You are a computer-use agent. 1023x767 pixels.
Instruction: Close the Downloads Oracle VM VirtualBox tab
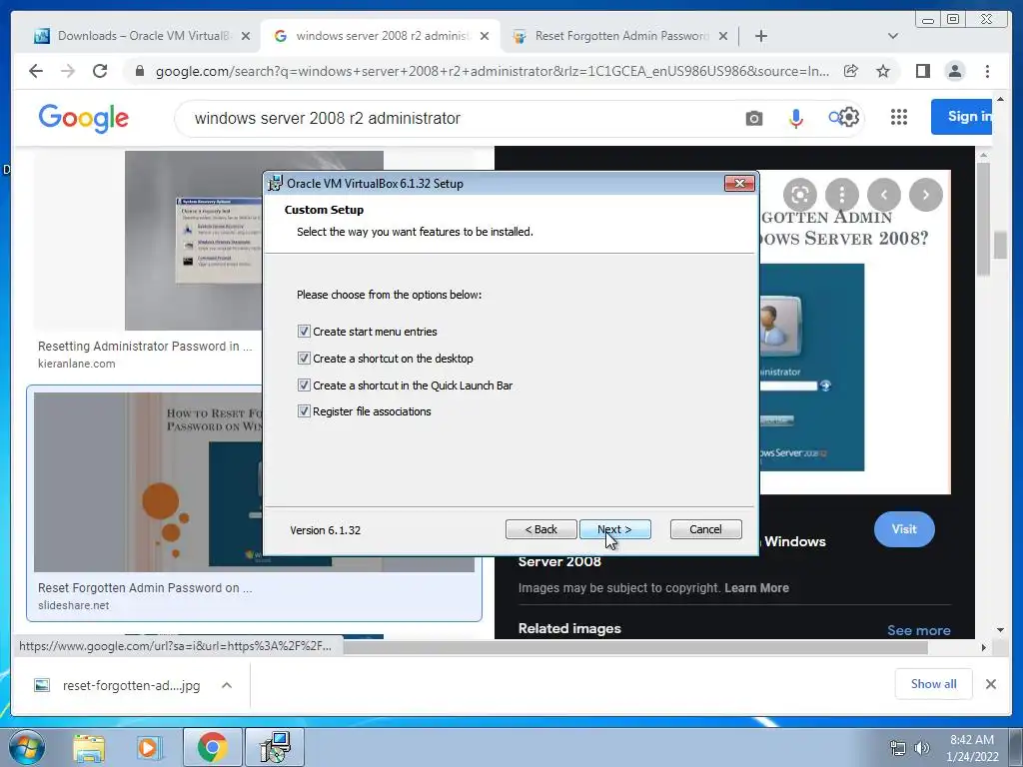pyautogui.click(x=246, y=36)
